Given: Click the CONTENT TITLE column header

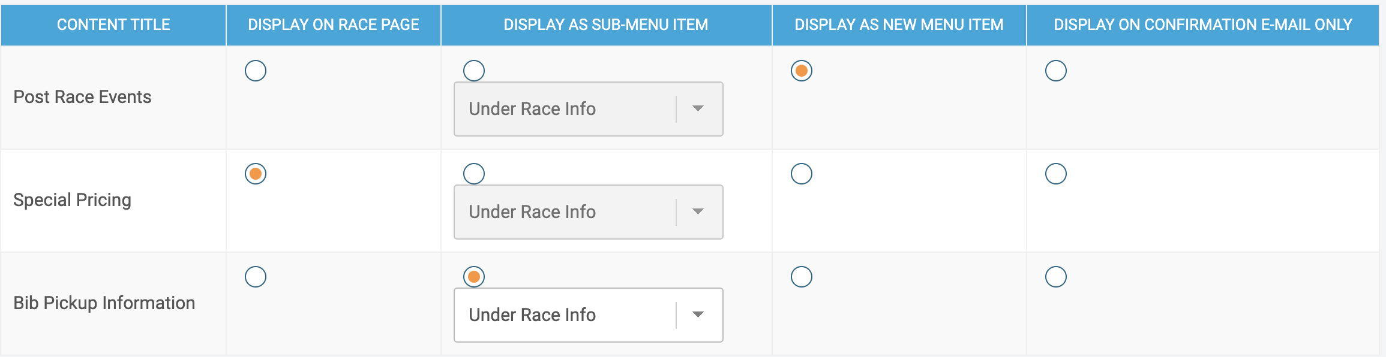Looking at the screenshot, I should click(113, 25).
